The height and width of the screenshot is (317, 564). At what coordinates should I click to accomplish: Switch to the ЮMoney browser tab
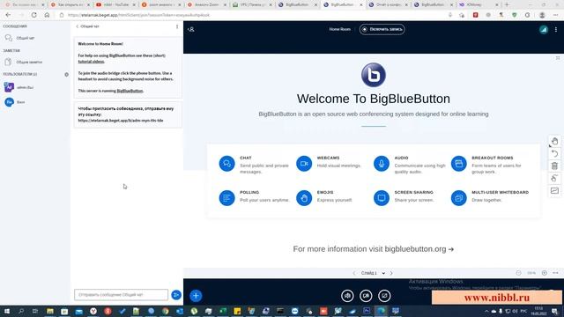tap(479, 5)
